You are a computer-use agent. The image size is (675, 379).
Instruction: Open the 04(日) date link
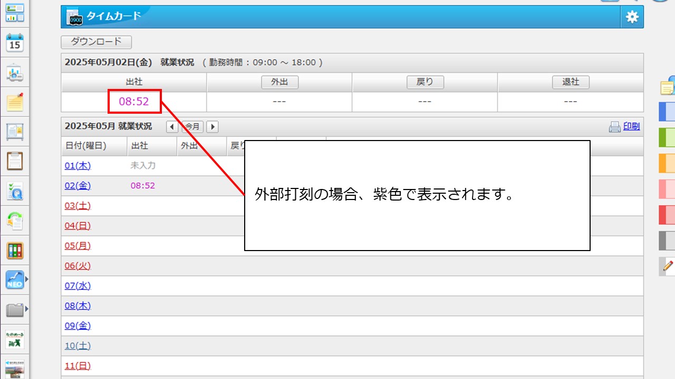pyautogui.click(x=78, y=226)
